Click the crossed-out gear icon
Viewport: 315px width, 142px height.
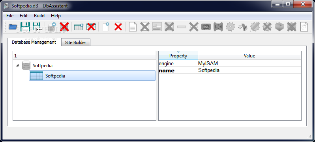point(267,27)
